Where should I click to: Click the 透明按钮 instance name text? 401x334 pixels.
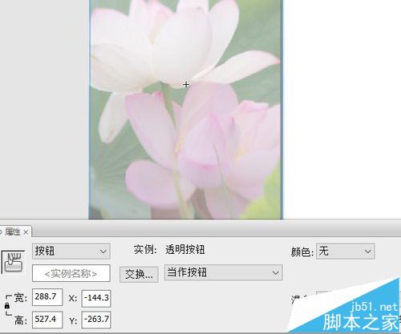pos(185,250)
